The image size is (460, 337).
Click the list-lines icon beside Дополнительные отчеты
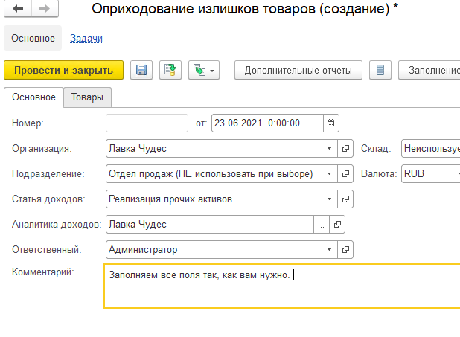point(380,70)
